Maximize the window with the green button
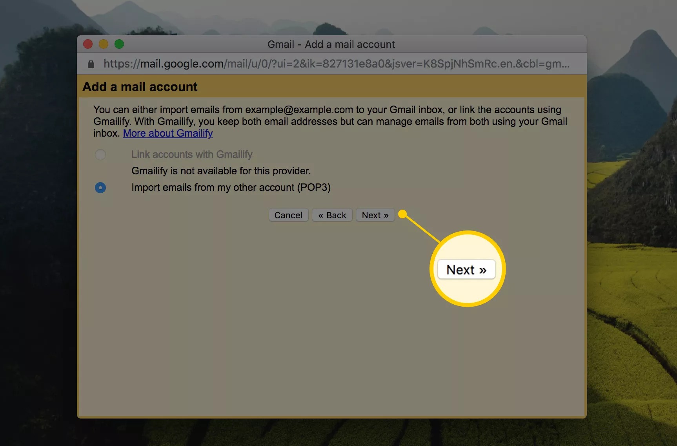The image size is (677, 446). coord(119,44)
